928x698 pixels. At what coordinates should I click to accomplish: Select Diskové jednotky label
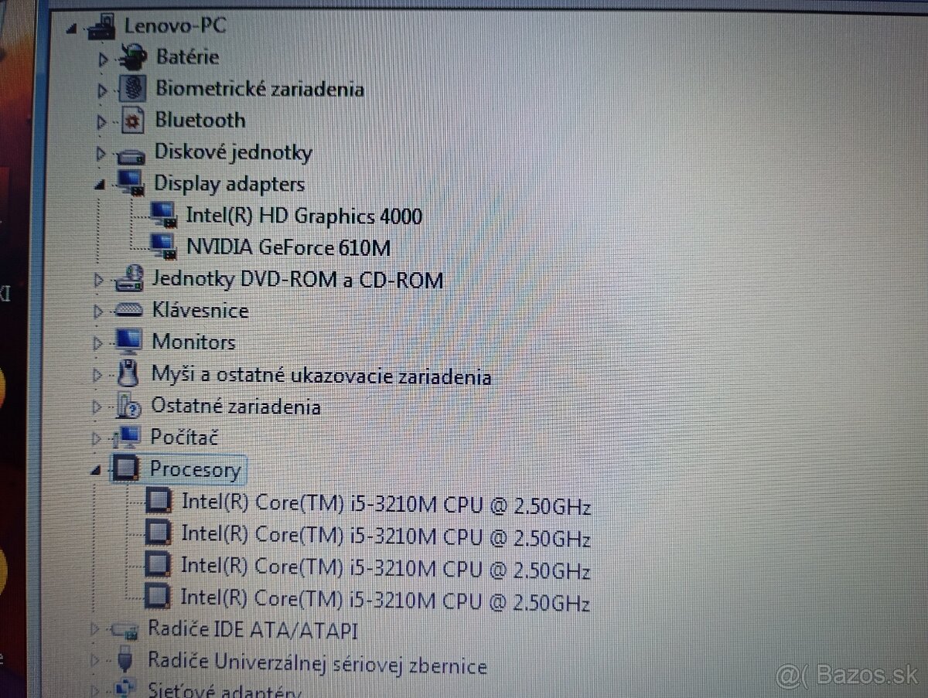click(234, 152)
